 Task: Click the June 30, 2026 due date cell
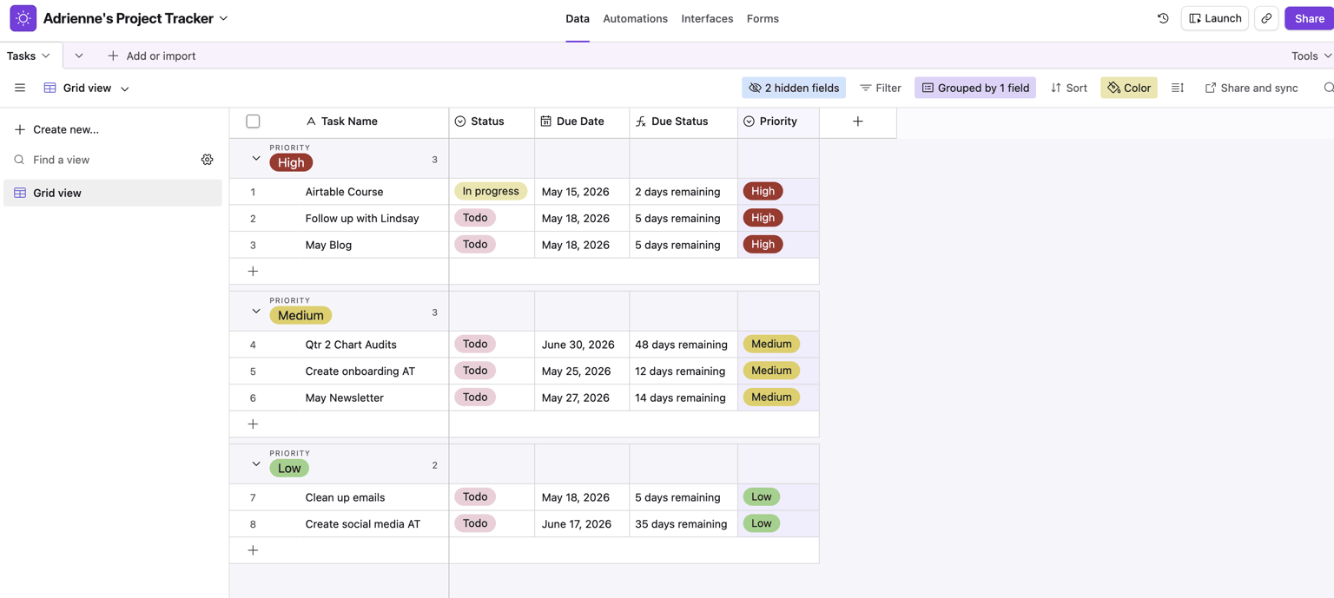click(582, 345)
